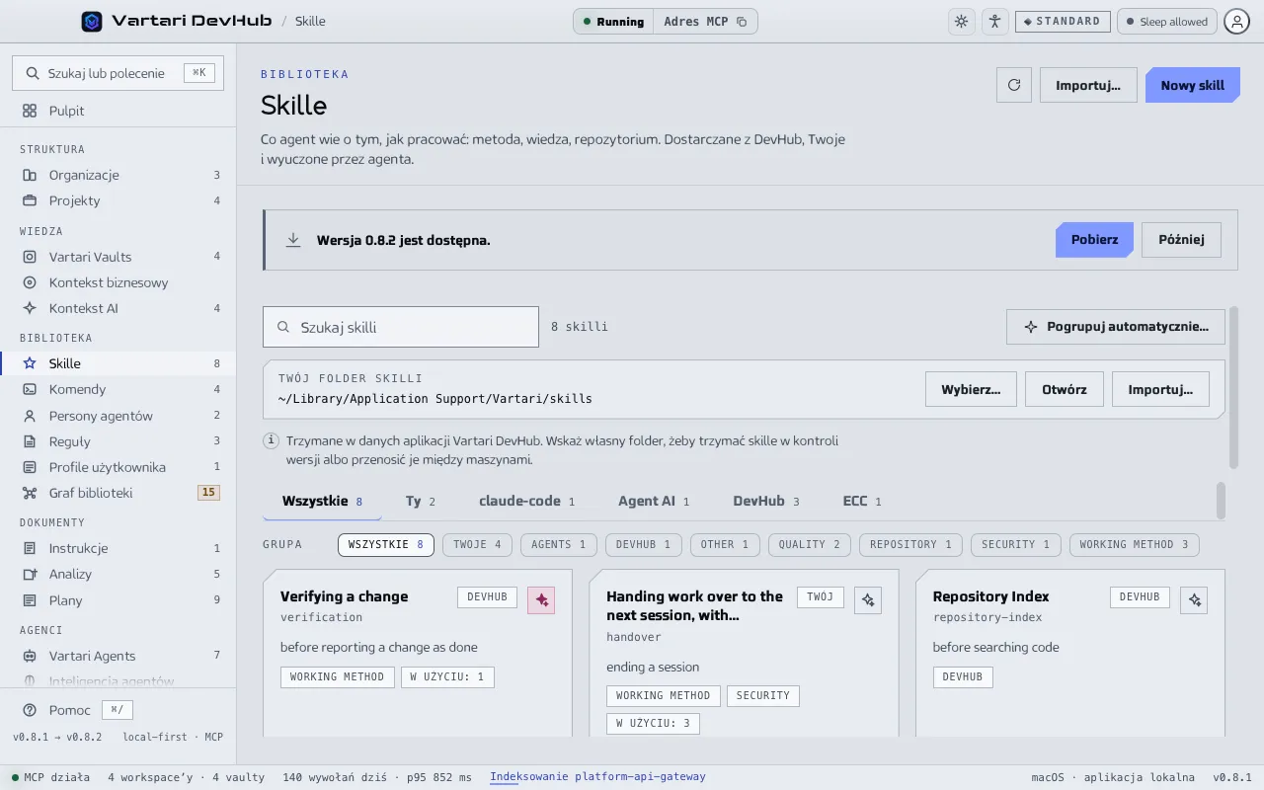The image size is (1264, 790).
Task: Focus the Szukaj skilli search field
Action: point(401,327)
